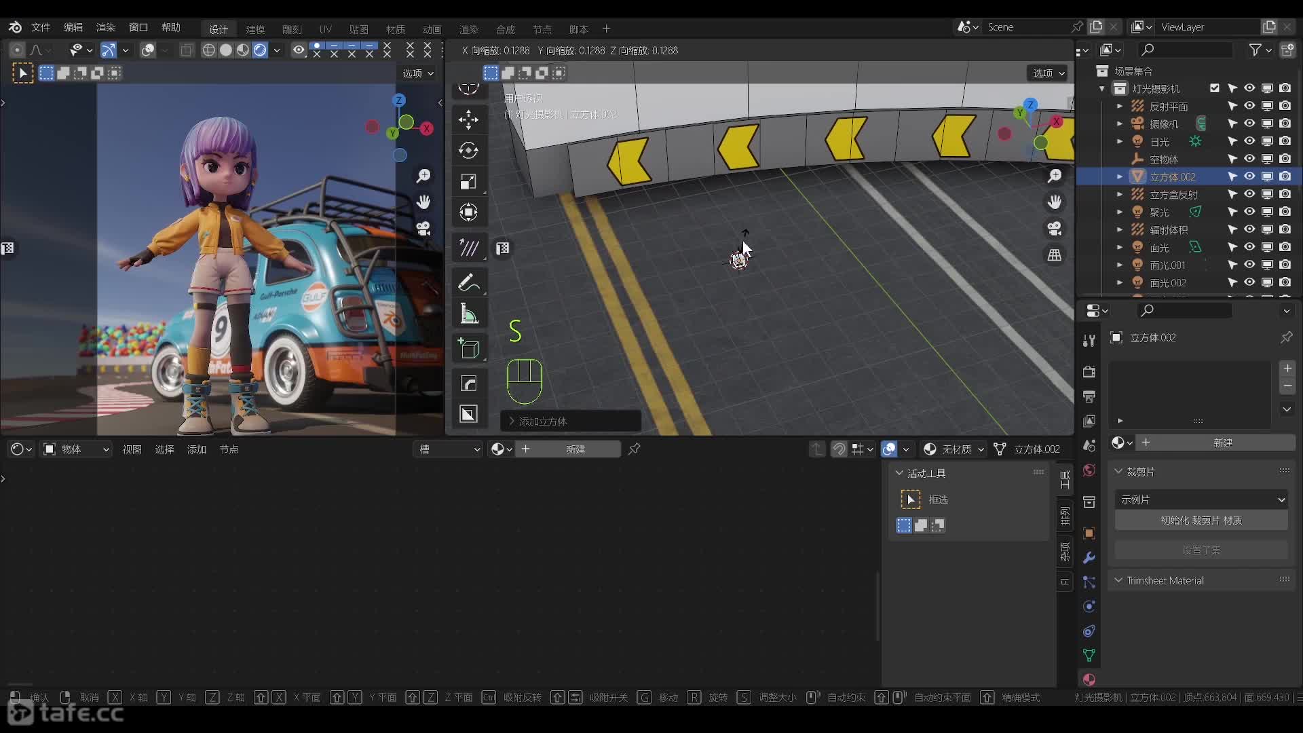The image size is (1303, 733).
Task: Toggle selectability arrow for 反射平面
Action: click(1232, 106)
